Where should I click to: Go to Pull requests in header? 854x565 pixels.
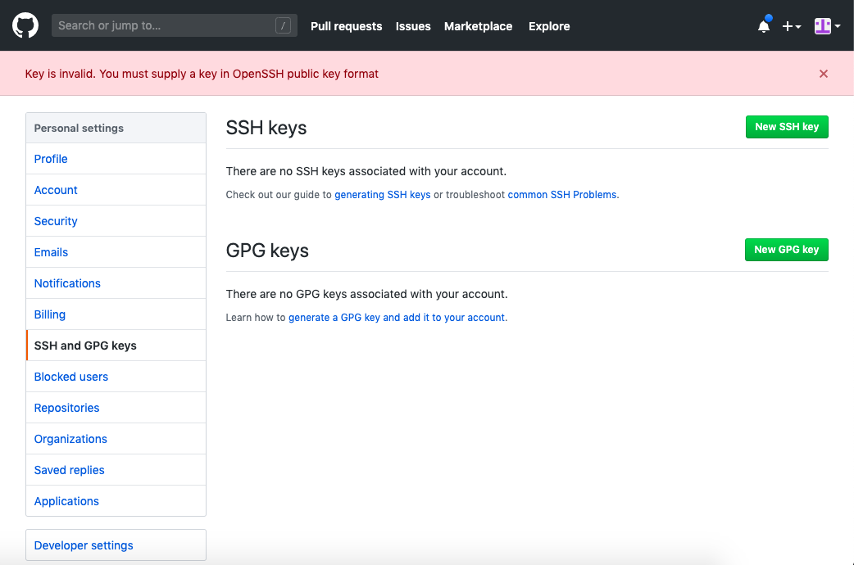tap(347, 26)
